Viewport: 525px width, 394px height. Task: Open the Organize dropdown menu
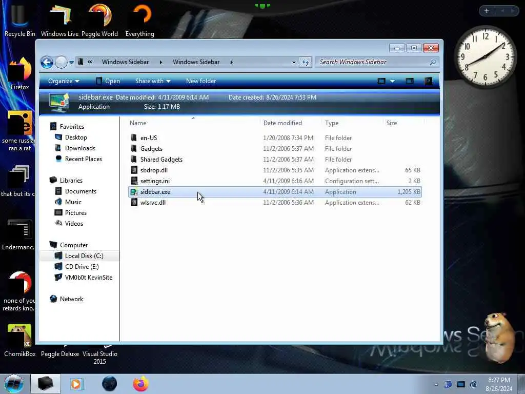click(64, 81)
